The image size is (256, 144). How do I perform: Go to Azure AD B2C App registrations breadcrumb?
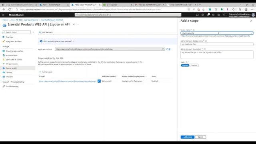tap(24, 20)
